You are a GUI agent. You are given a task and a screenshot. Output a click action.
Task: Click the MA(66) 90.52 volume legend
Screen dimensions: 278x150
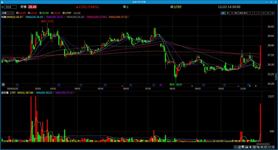(x=45, y=93)
